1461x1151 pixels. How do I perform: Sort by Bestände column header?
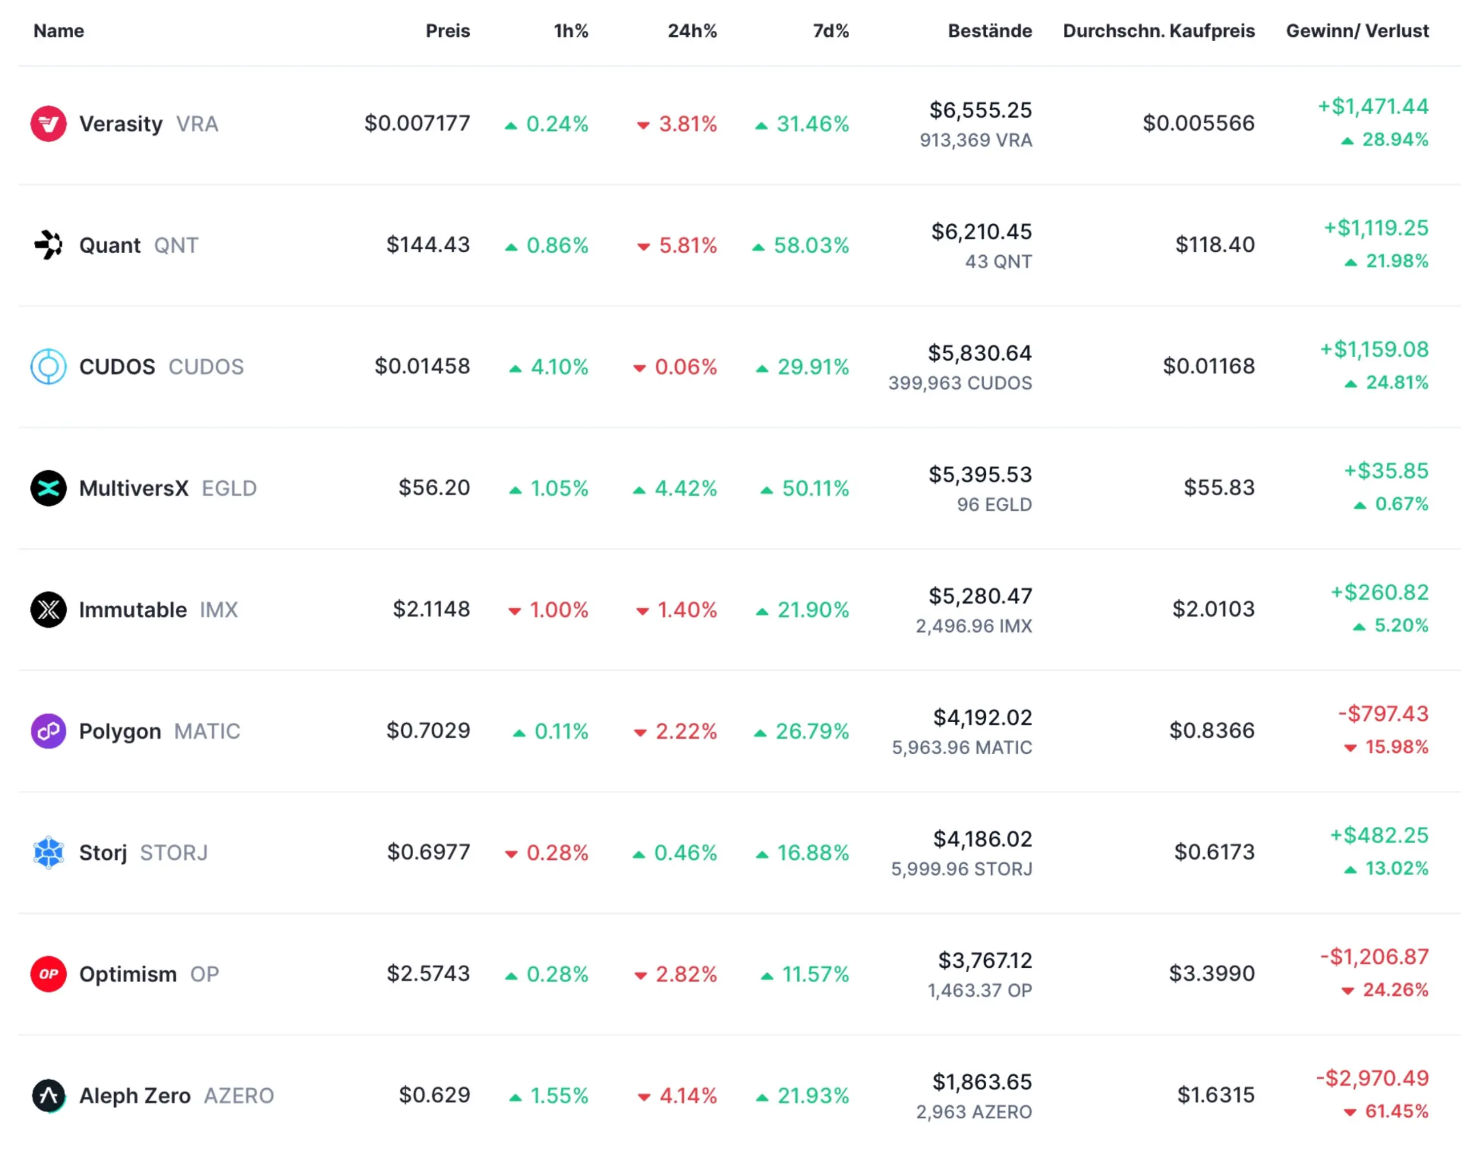click(989, 31)
